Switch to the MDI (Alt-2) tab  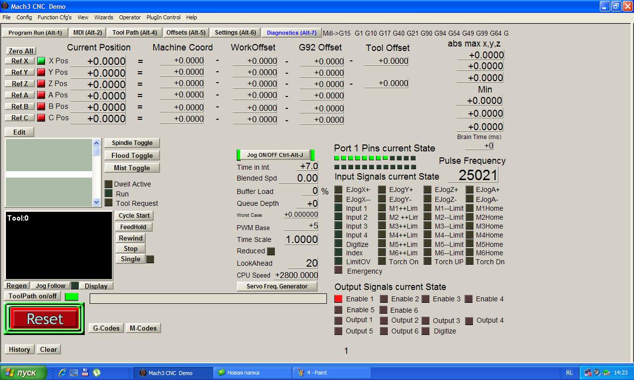click(88, 33)
